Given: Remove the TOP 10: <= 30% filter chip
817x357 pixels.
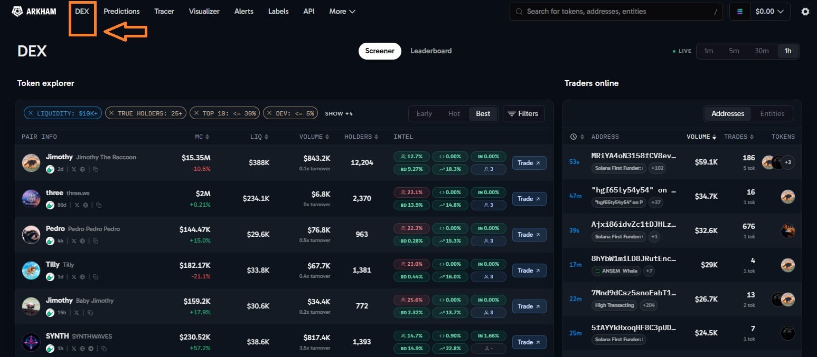Looking at the screenshot, I should click(x=196, y=113).
